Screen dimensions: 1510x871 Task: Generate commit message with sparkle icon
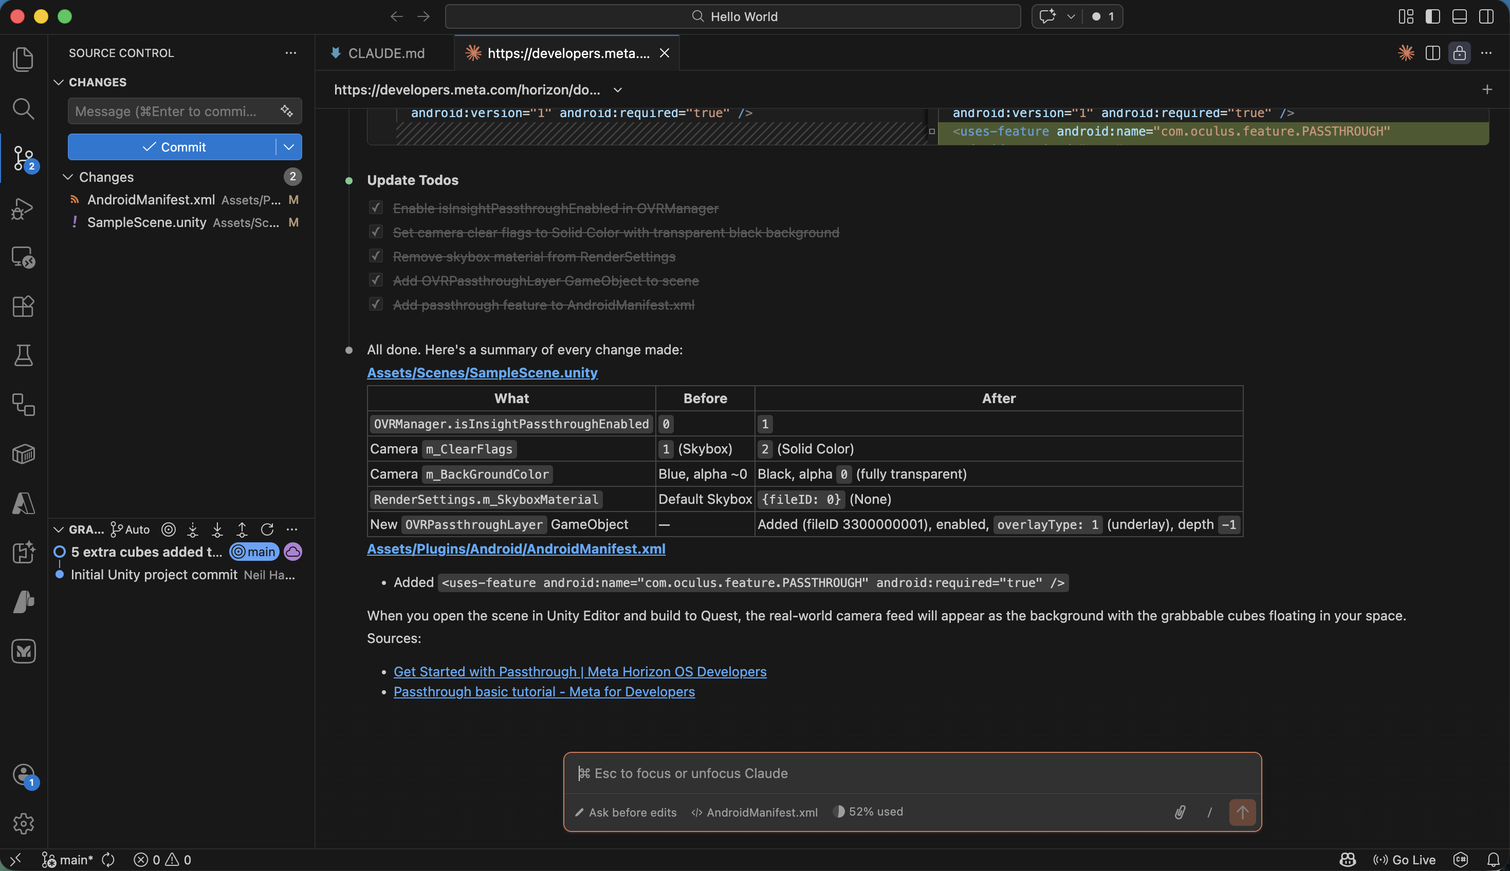coord(287,111)
